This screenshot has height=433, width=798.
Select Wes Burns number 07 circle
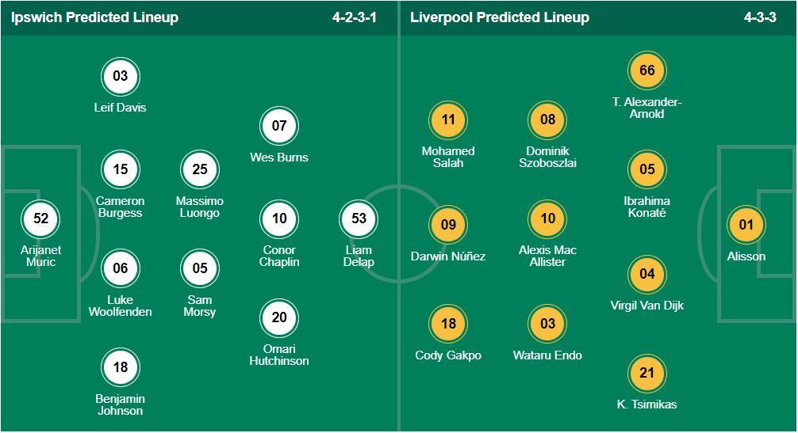(x=279, y=126)
